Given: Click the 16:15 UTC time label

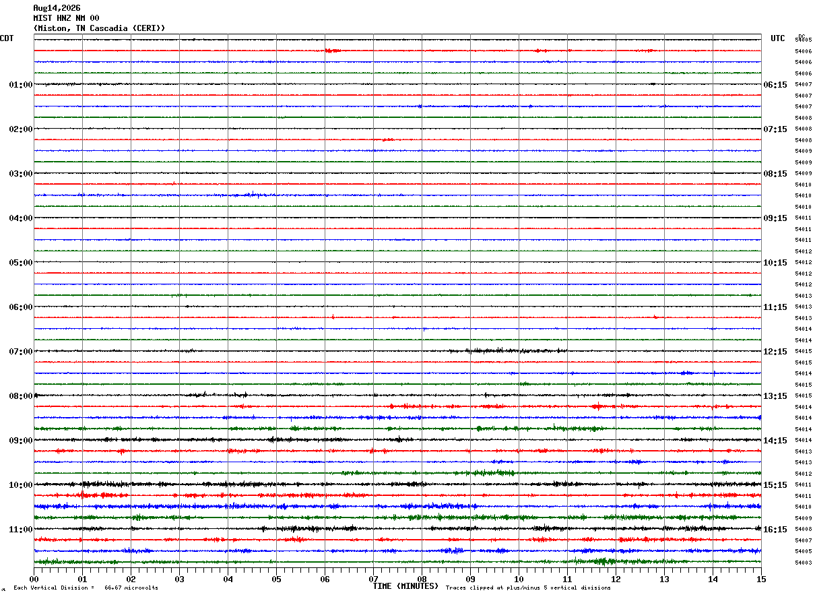Looking at the screenshot, I should pyautogui.click(x=775, y=530).
